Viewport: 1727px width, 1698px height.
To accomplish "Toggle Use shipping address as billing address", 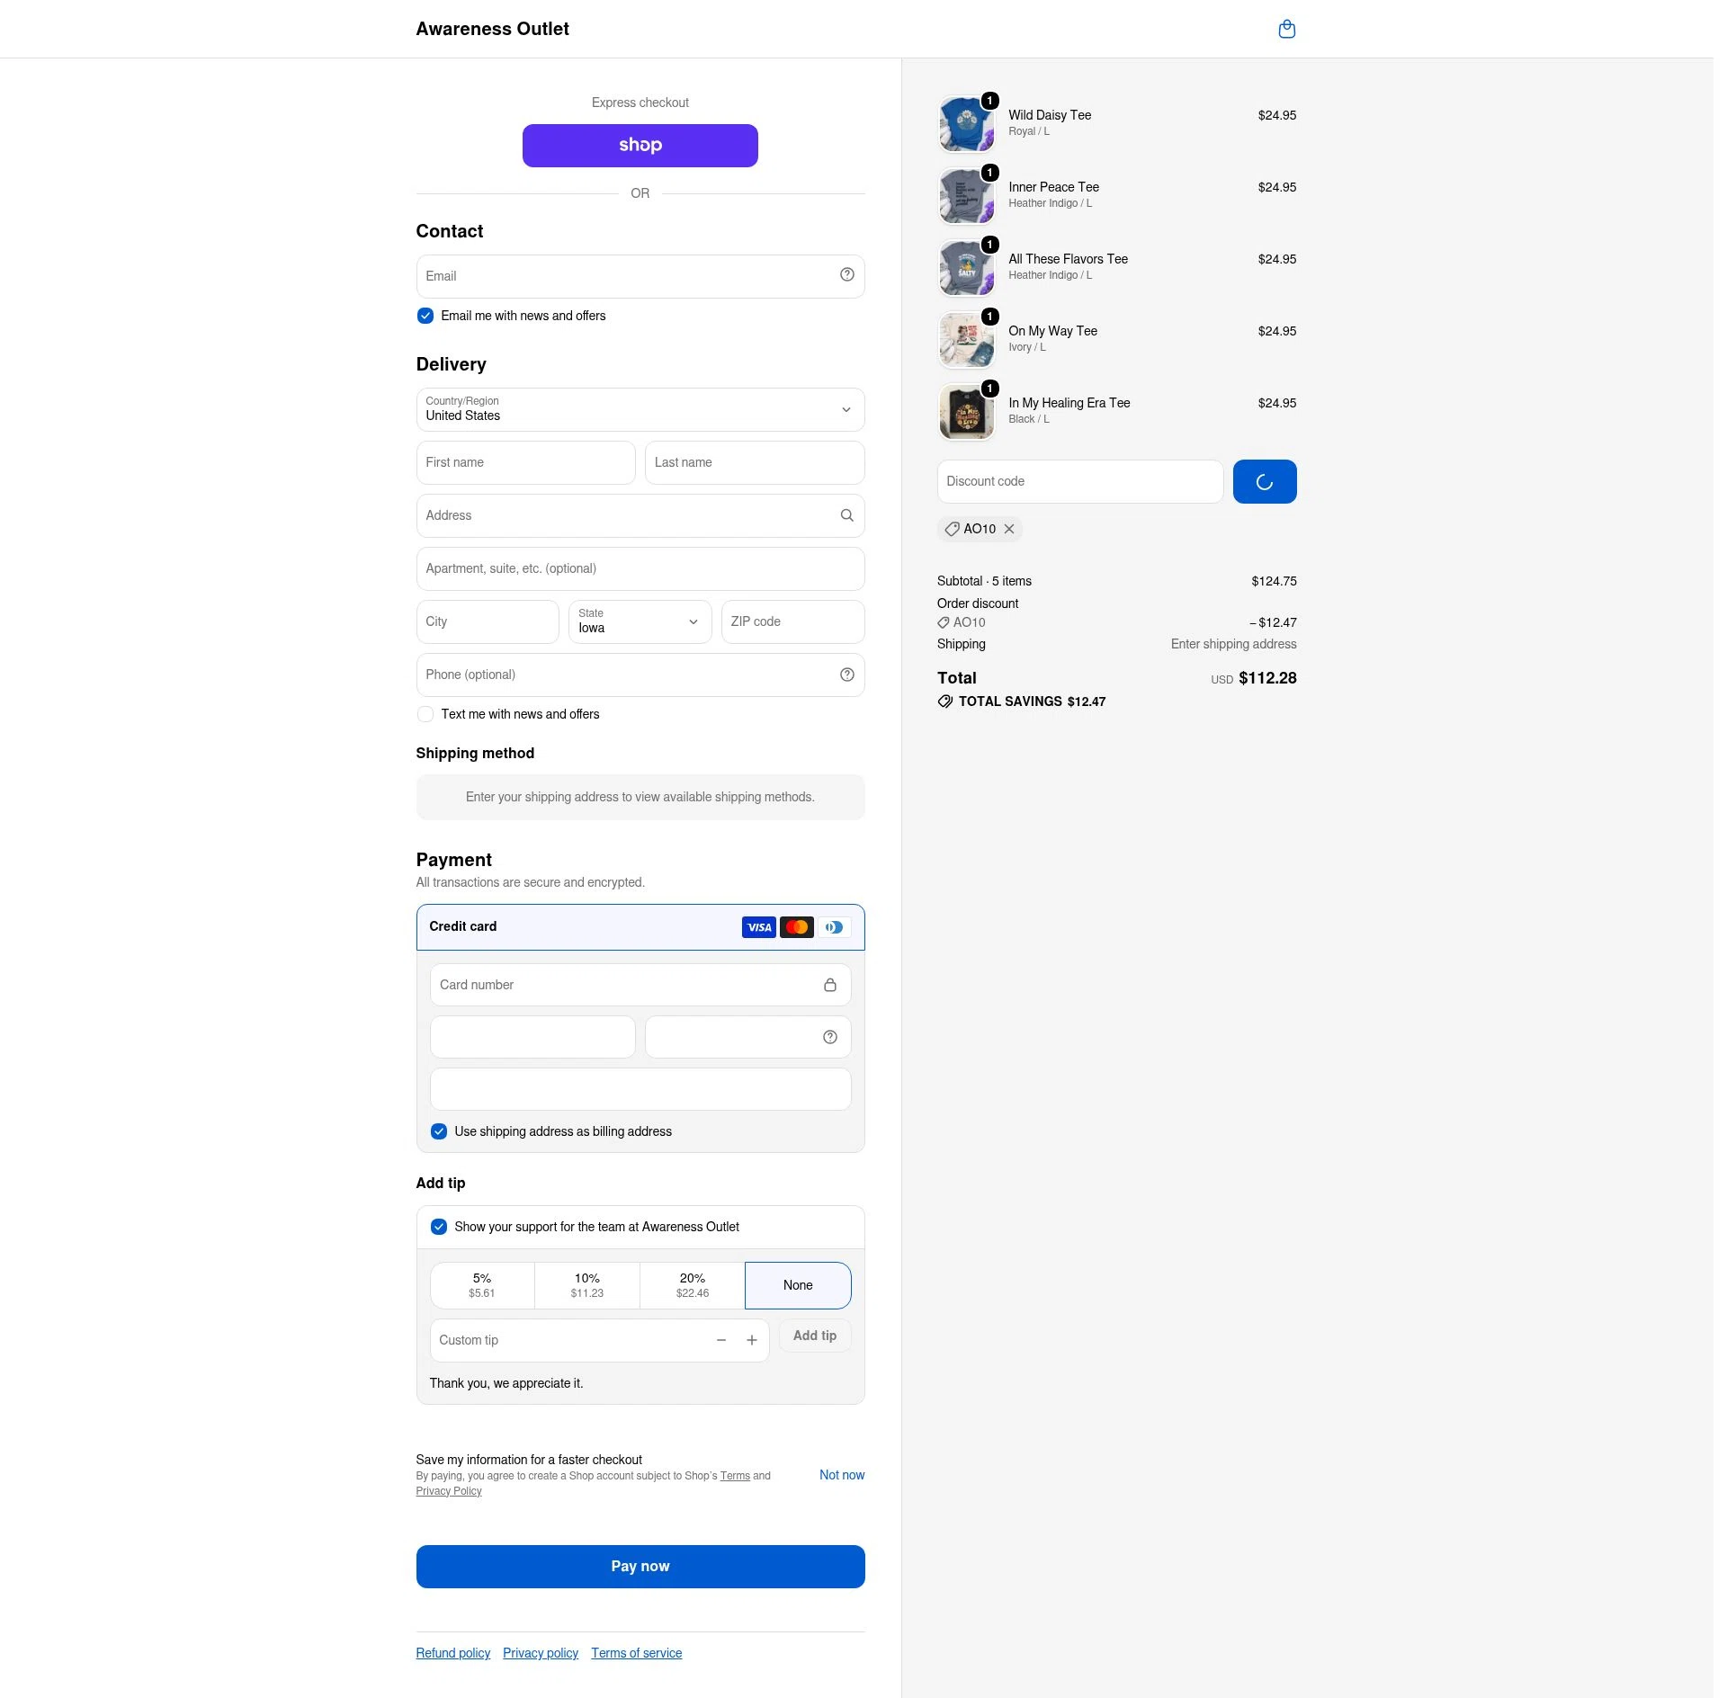I will tap(438, 1131).
